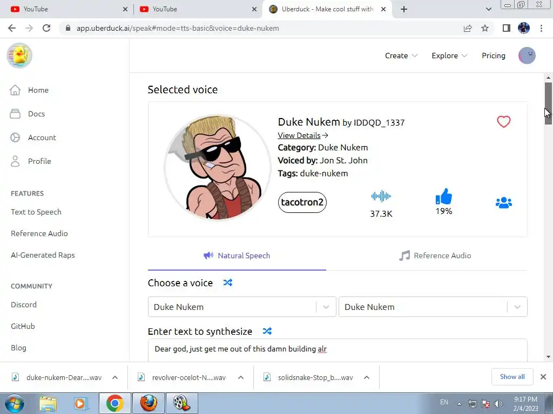The image size is (553, 414).
Task: Expand options for duke-nukem-Dear wav download
Action: 115,377
